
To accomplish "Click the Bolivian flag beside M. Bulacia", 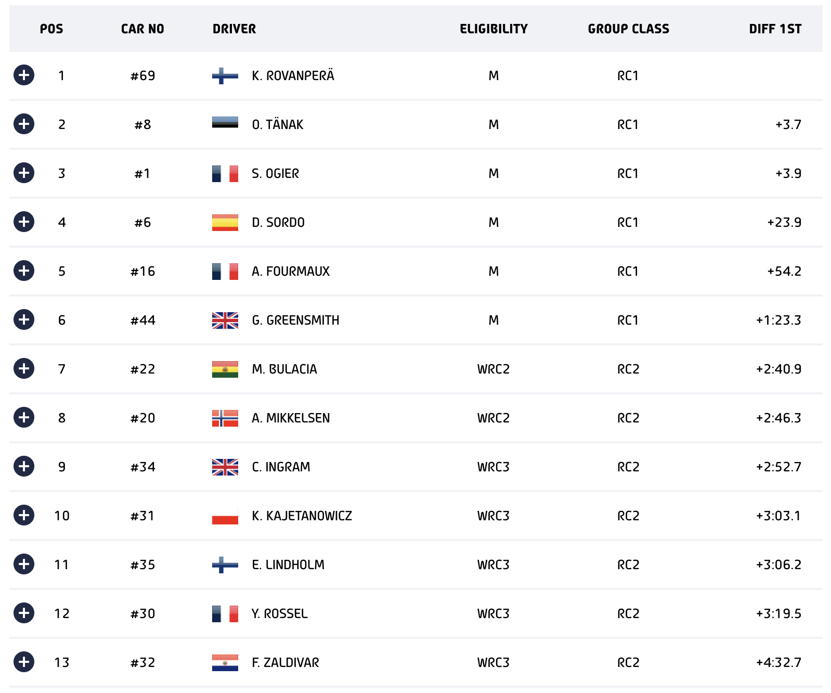I will point(225,369).
